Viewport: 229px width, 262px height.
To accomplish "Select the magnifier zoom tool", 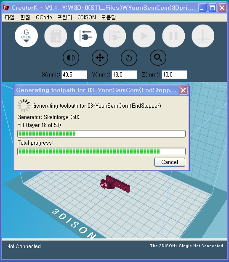I will tap(158, 58).
